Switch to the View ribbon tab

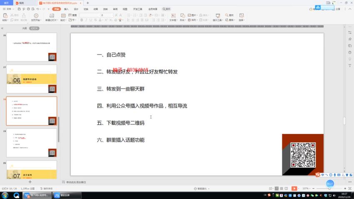point(125,9)
